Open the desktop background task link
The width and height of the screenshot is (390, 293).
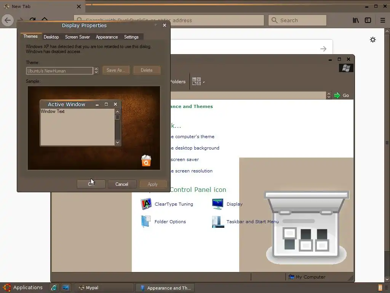click(195, 148)
